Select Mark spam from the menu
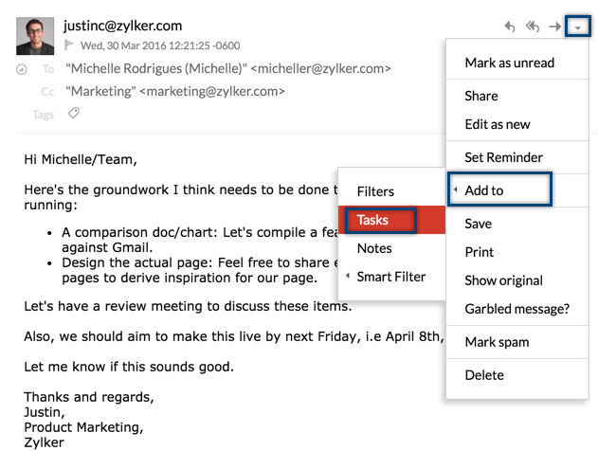The image size is (598, 451). pyautogui.click(x=497, y=342)
